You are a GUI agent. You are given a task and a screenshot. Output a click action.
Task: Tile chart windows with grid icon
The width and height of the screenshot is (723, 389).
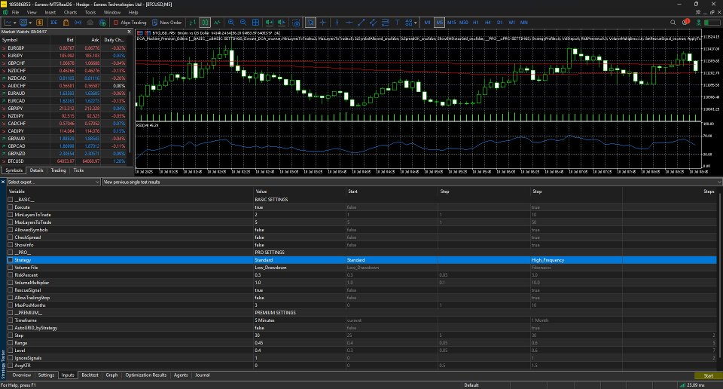click(255, 22)
